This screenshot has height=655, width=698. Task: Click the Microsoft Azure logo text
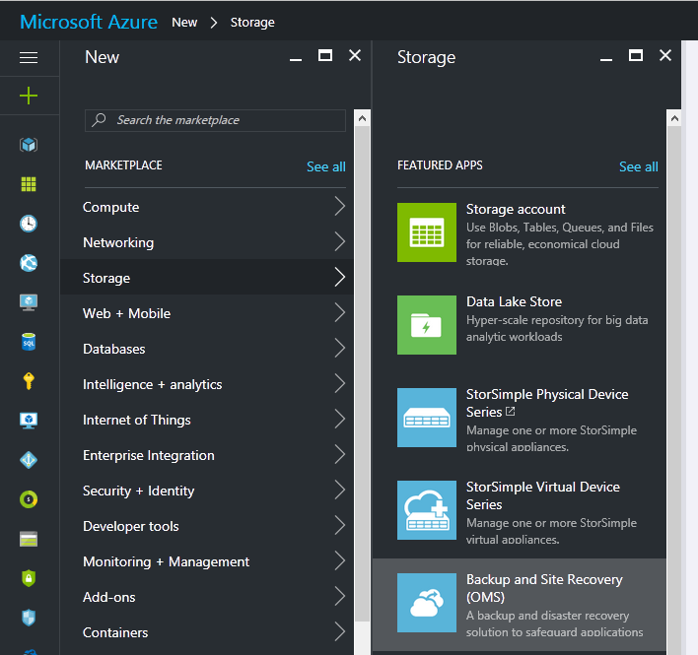tap(89, 22)
